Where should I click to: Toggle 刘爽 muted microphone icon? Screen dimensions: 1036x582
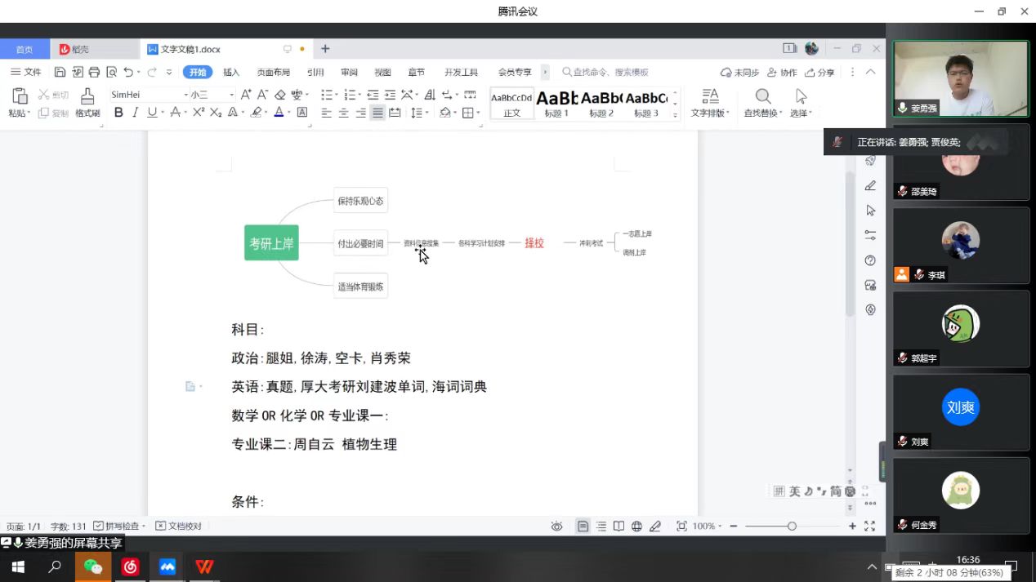point(902,442)
